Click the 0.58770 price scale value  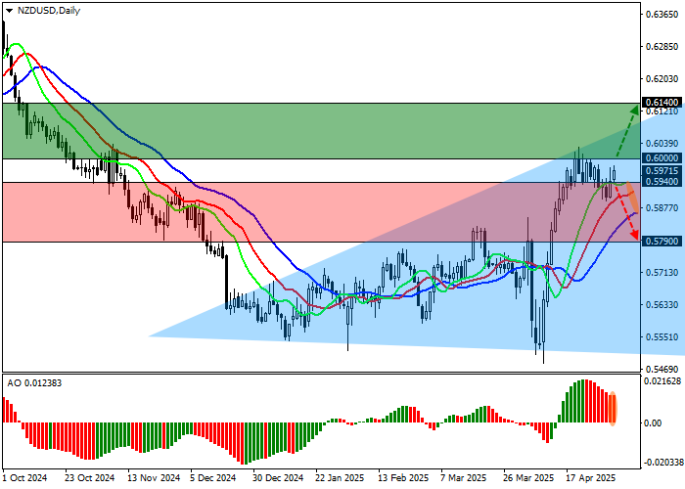coord(662,208)
